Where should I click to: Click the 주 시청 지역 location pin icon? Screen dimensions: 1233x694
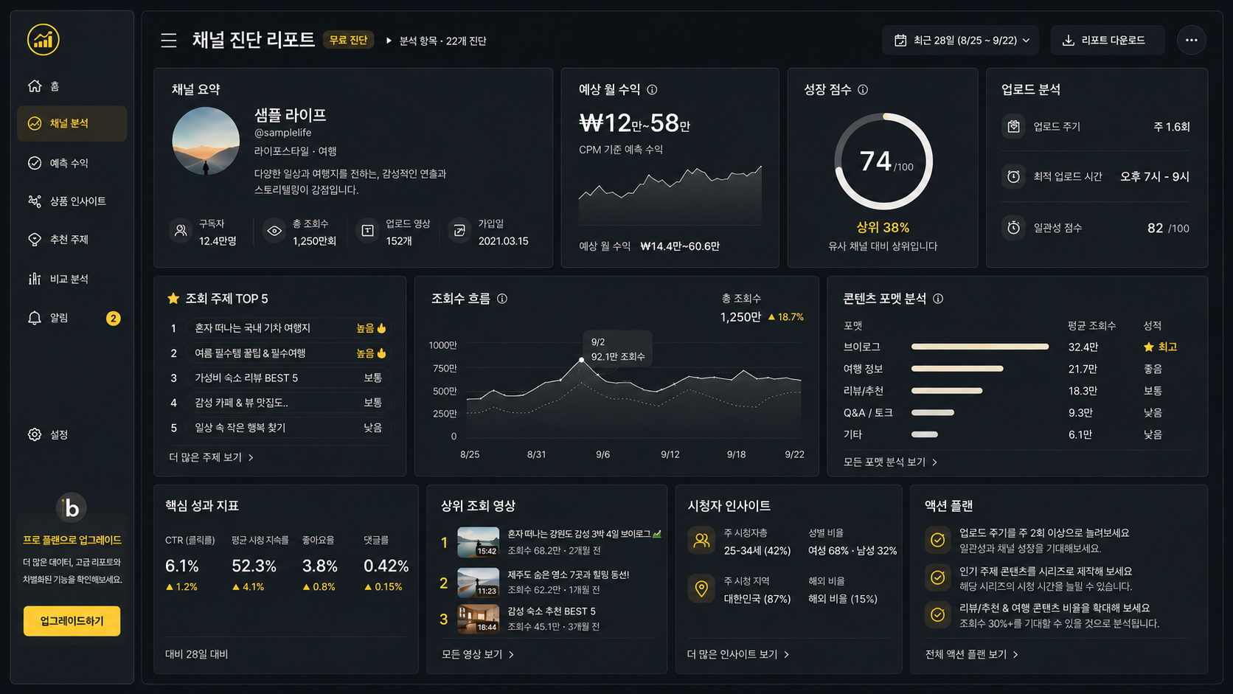point(701,589)
